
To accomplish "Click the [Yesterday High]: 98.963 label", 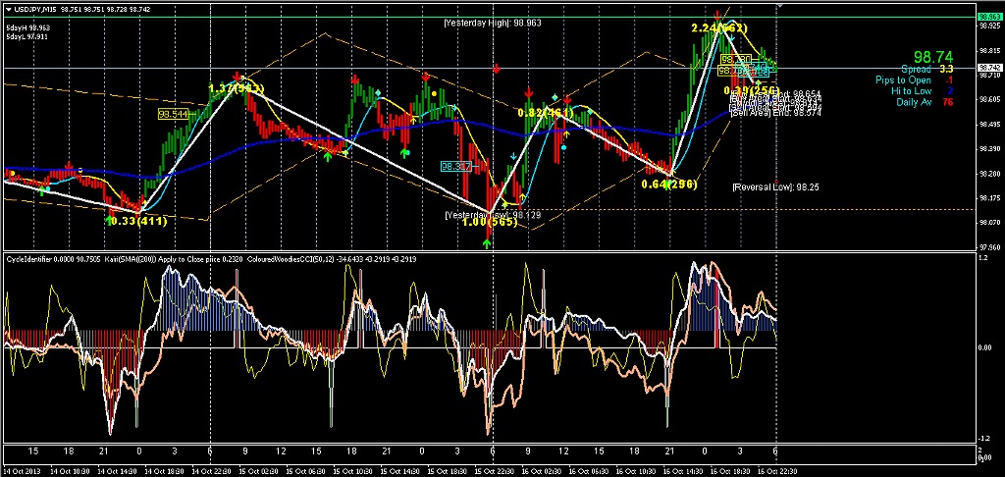I will (493, 23).
